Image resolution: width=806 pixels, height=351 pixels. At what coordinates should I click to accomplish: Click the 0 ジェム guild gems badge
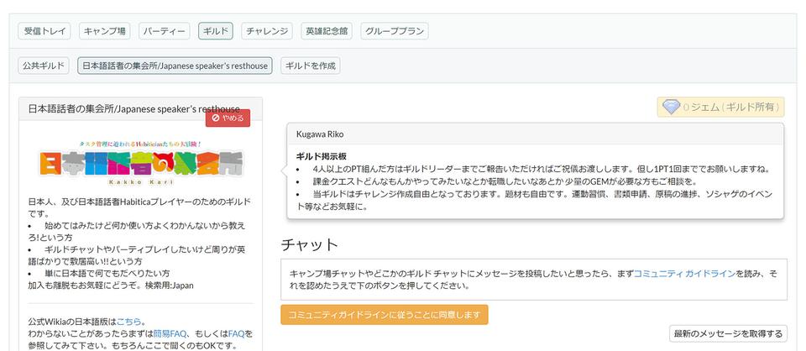pos(720,107)
